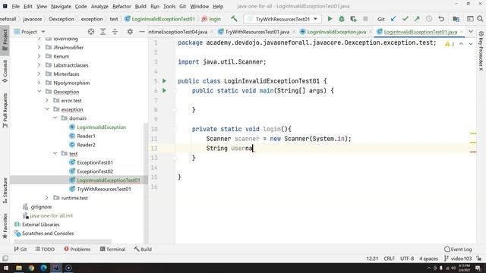The width and height of the screenshot is (486, 273).
Task: Expand the error.test folder
Action: [47, 100]
